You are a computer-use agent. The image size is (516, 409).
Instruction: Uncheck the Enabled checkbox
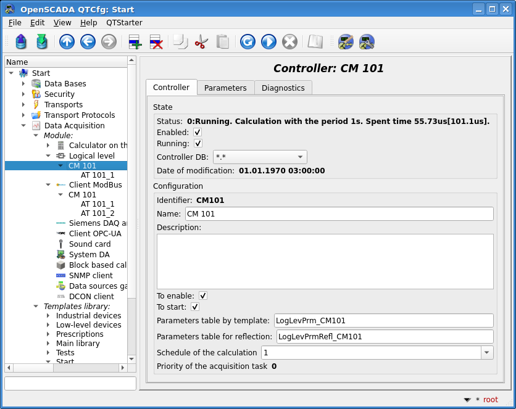[198, 132]
